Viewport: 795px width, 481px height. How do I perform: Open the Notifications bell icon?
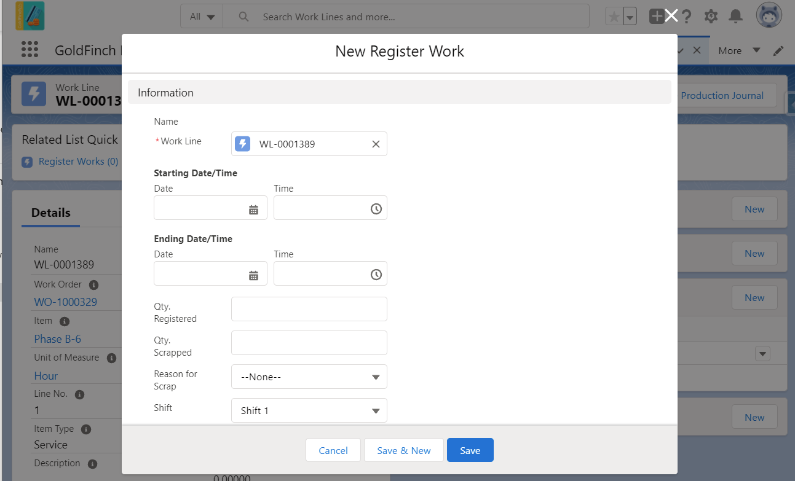tap(735, 17)
